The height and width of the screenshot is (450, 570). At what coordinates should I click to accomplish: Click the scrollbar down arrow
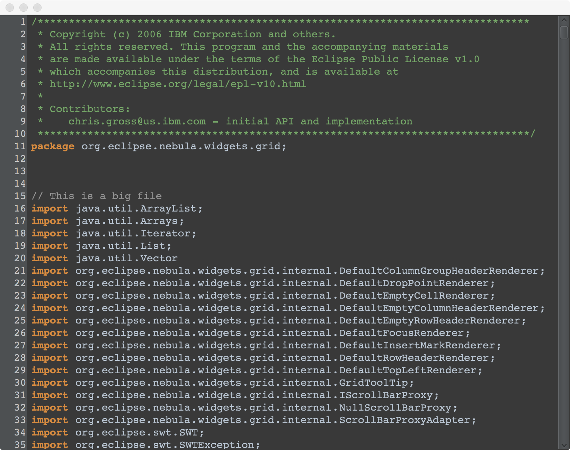point(564,445)
